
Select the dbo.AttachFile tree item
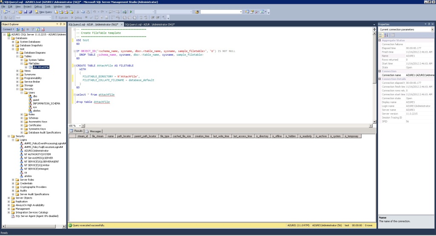tap(41, 67)
